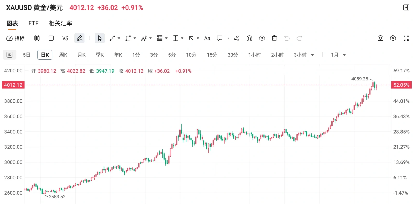Take a chart screenshot with camera icon

380,38
